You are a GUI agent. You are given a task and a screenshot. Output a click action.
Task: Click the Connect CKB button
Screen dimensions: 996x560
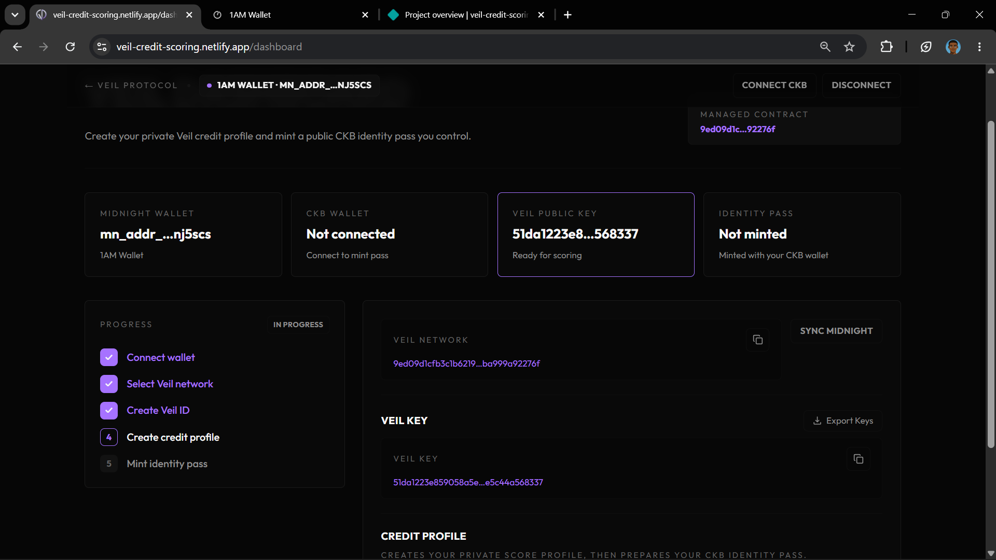[x=774, y=85]
